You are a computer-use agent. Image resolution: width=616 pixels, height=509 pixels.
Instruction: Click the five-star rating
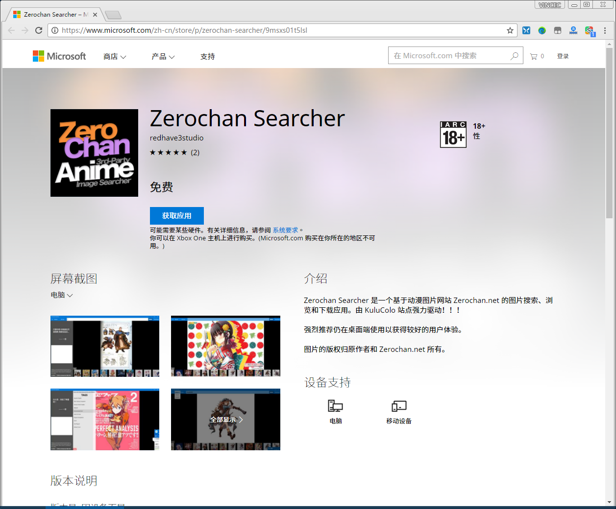168,153
